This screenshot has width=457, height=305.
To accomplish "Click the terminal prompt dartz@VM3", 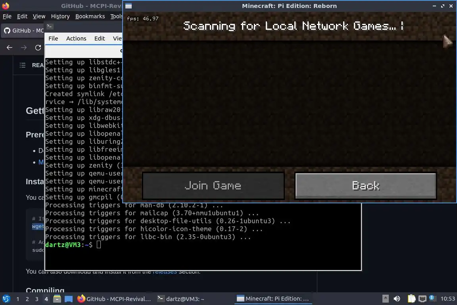I will (x=69, y=245).
